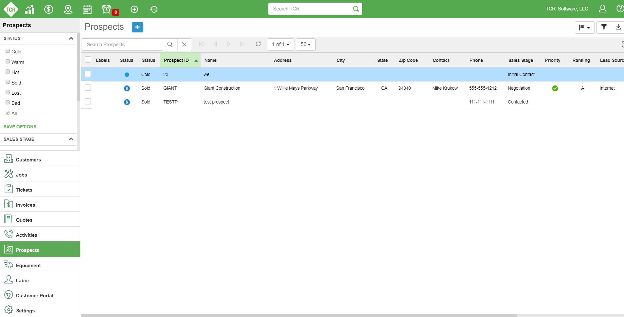
Task: Open the 50 rows per page dropdown
Action: [x=305, y=45]
